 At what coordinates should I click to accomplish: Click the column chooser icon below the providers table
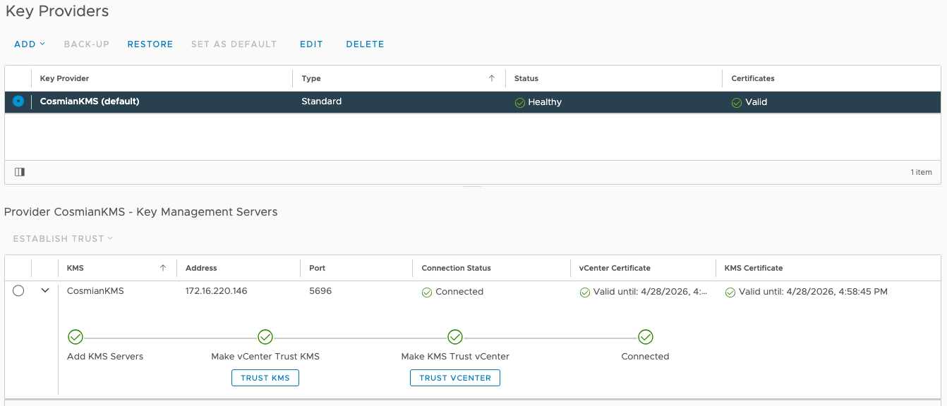click(x=20, y=172)
